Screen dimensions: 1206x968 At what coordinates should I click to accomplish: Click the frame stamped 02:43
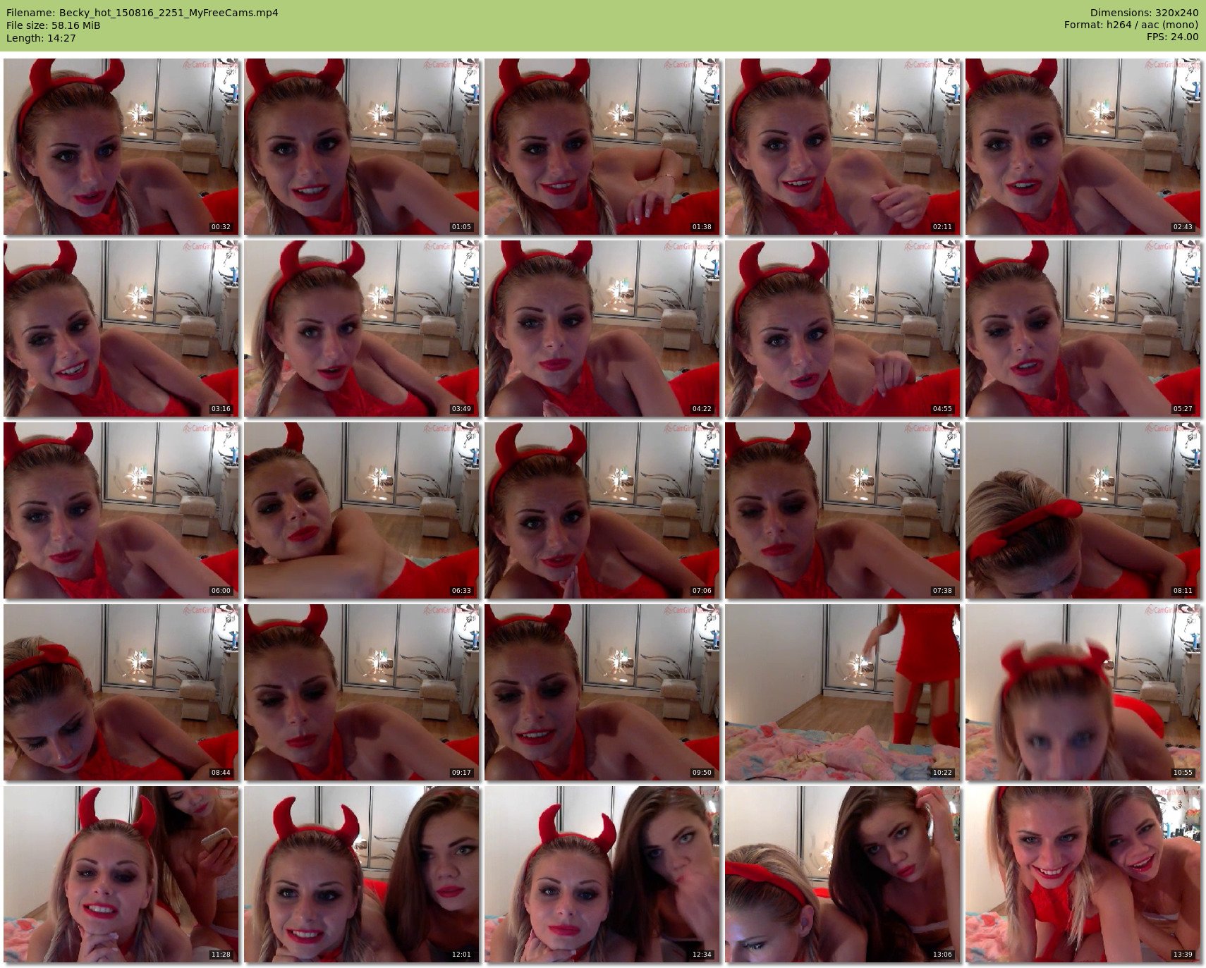point(1083,147)
